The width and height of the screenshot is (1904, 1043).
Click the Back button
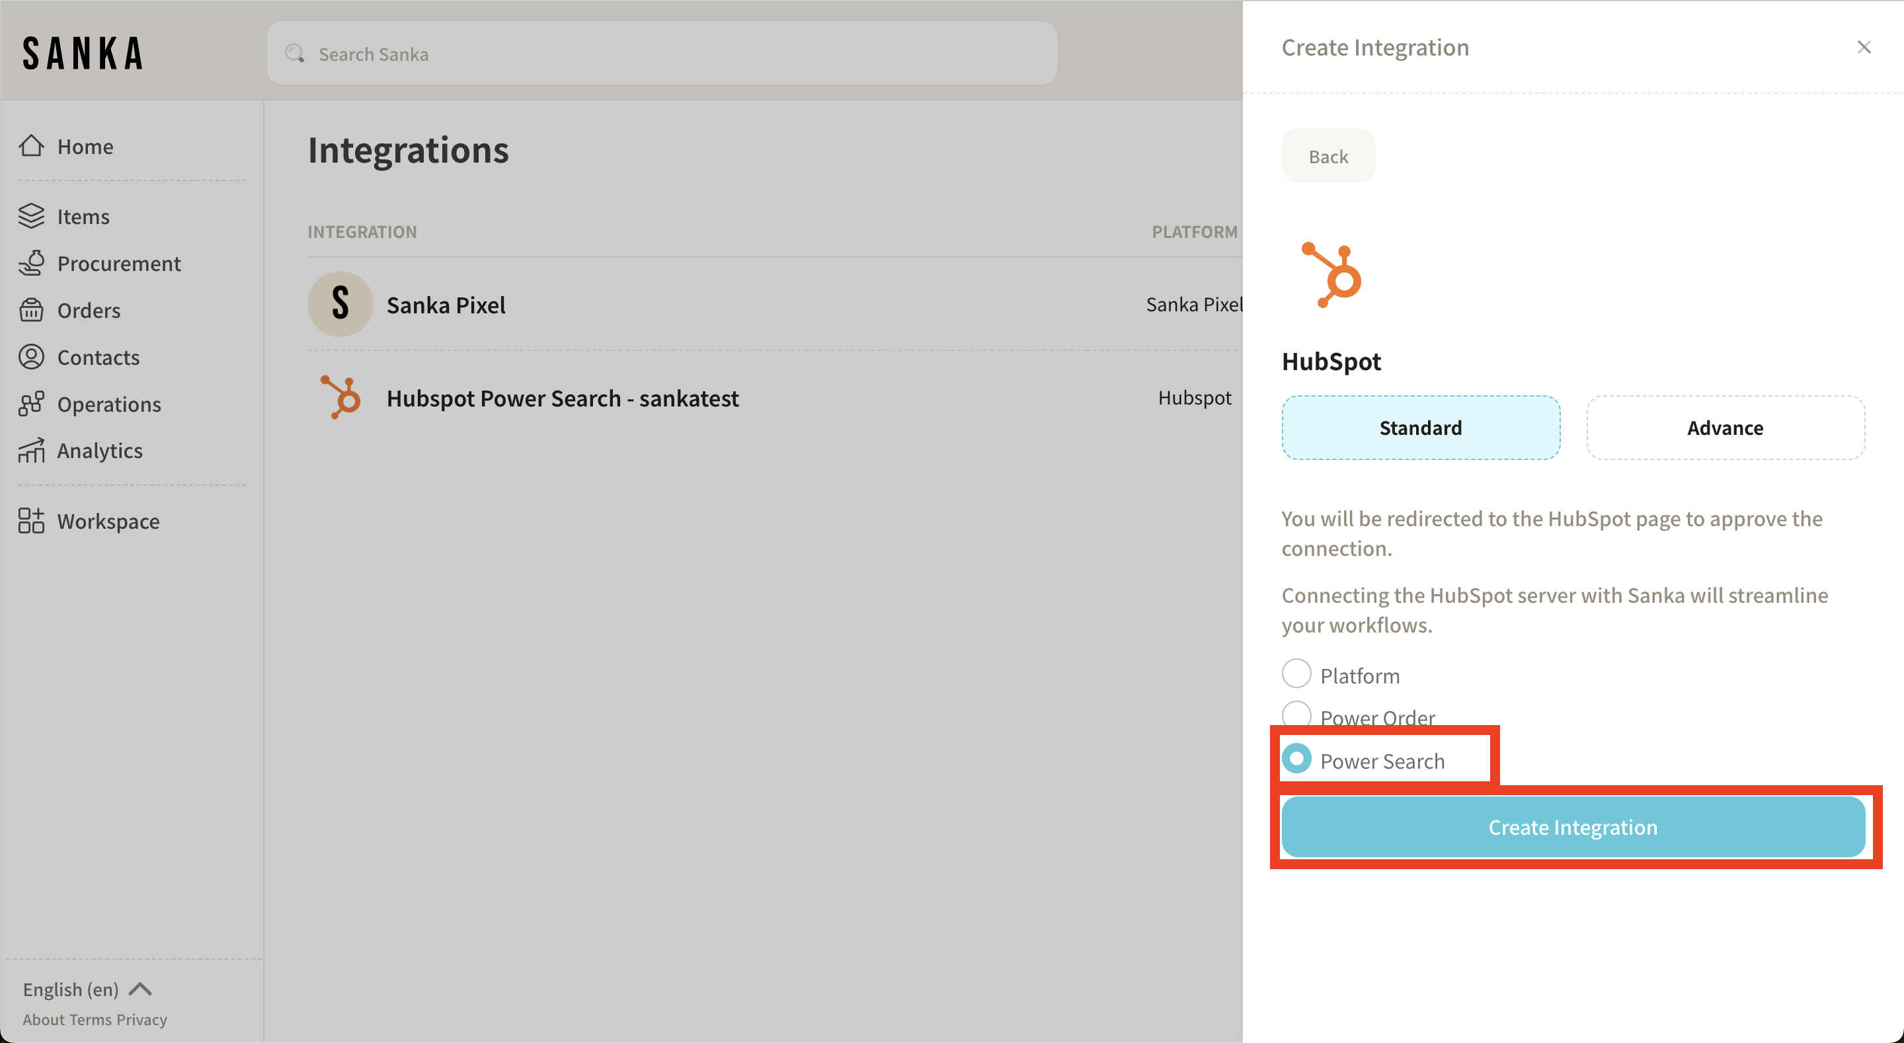[x=1328, y=156]
